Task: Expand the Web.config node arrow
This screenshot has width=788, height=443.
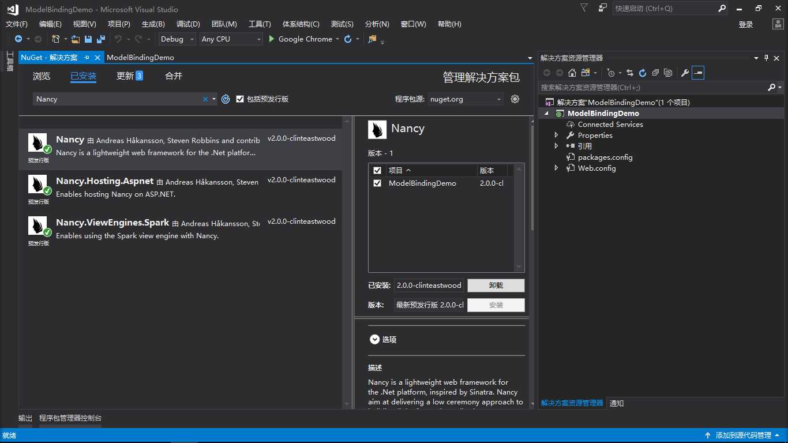Action: [556, 168]
